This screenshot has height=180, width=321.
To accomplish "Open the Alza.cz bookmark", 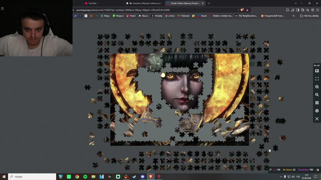I will tap(143, 16).
